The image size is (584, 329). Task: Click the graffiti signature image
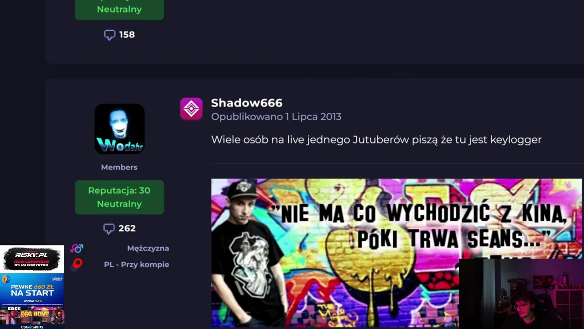click(x=396, y=253)
